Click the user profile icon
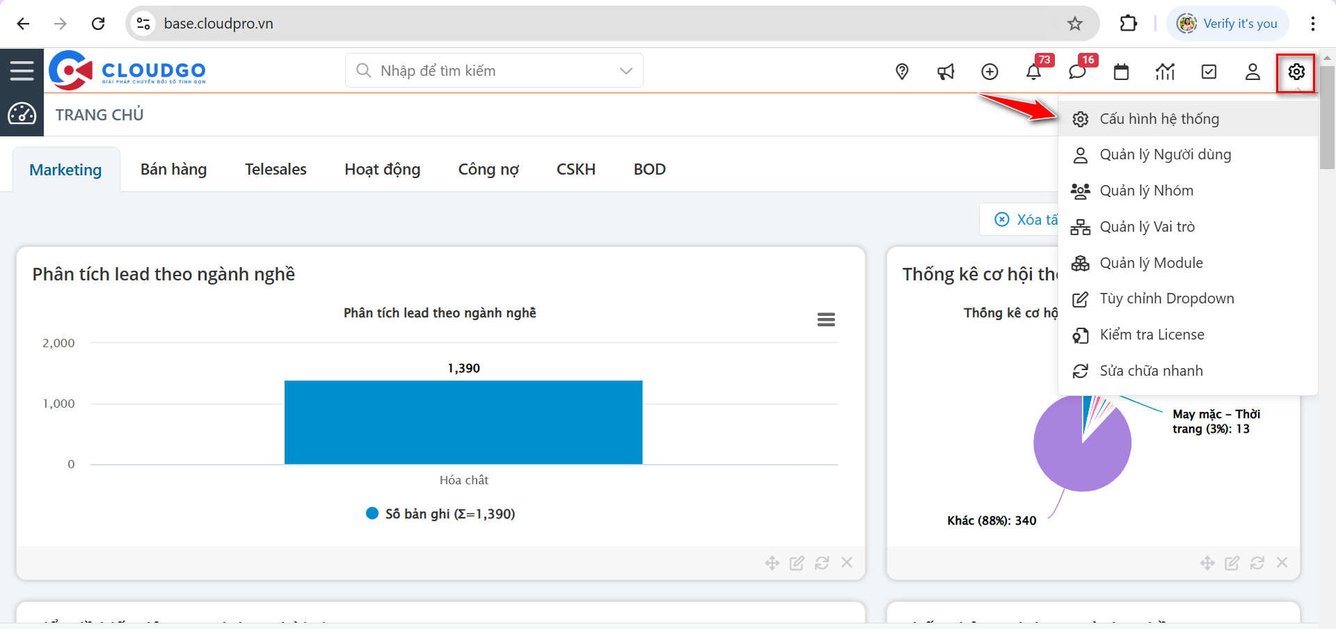 (1252, 72)
